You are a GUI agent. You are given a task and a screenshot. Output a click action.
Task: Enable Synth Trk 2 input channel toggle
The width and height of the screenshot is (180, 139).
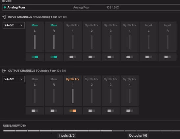(91, 57)
